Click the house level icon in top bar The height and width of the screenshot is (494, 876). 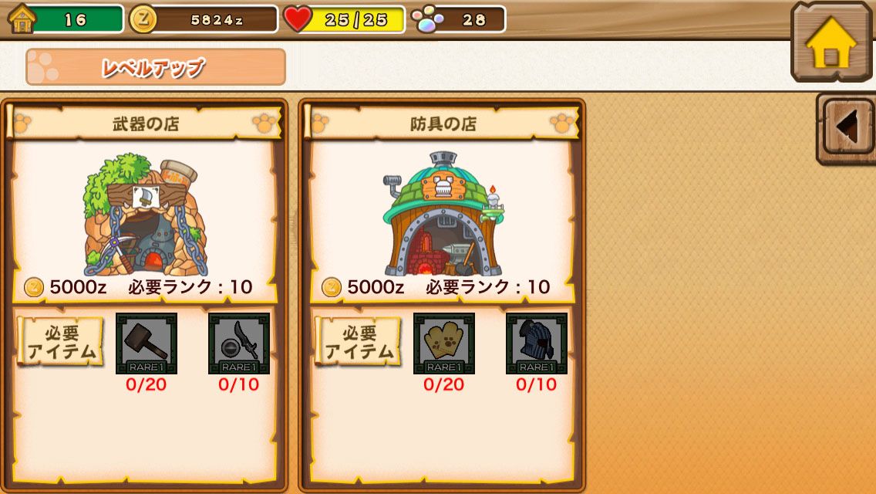pyautogui.click(x=22, y=19)
